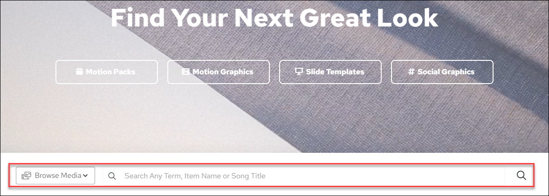
Task: Submit search with the right magnifier button
Action: point(521,176)
